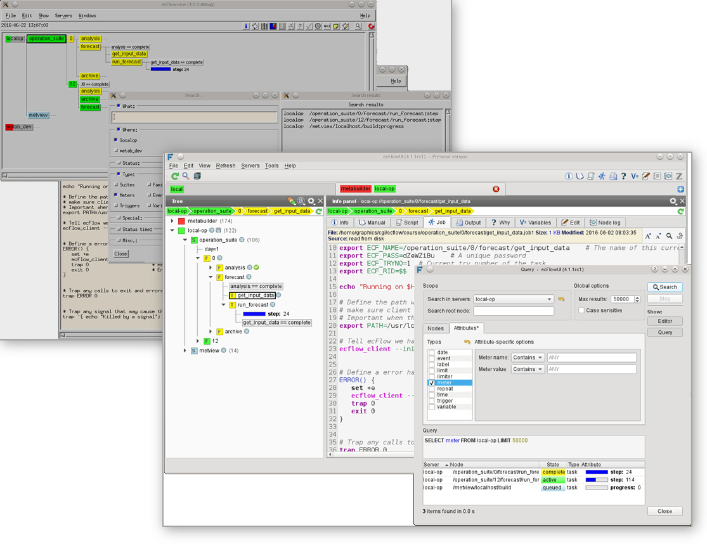Check the limit type checkbox in Query
This screenshot has height=544, width=707.
(x=432, y=370)
